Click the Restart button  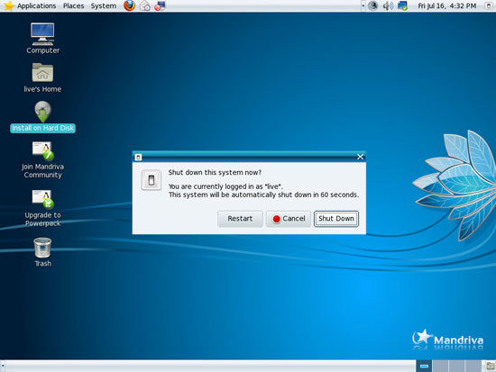pyautogui.click(x=240, y=219)
